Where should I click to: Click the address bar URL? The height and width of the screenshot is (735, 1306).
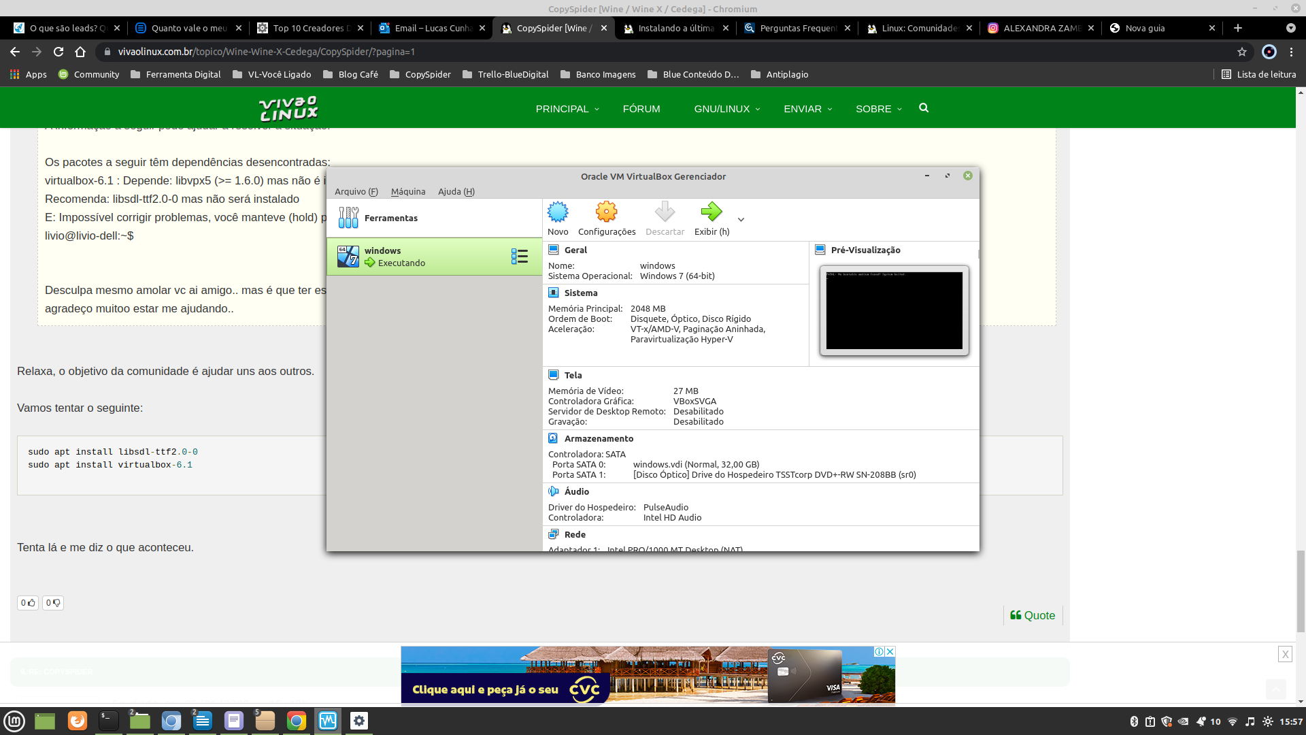(266, 52)
